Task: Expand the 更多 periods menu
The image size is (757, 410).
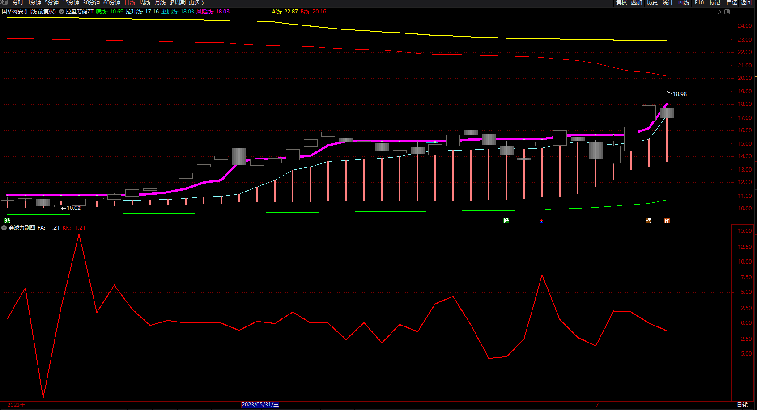Action: [196, 3]
